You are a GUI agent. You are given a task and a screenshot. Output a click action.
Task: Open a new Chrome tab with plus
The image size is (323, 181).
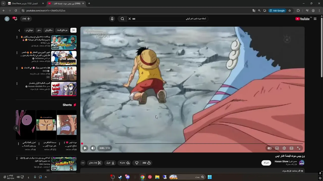pos(89,4)
